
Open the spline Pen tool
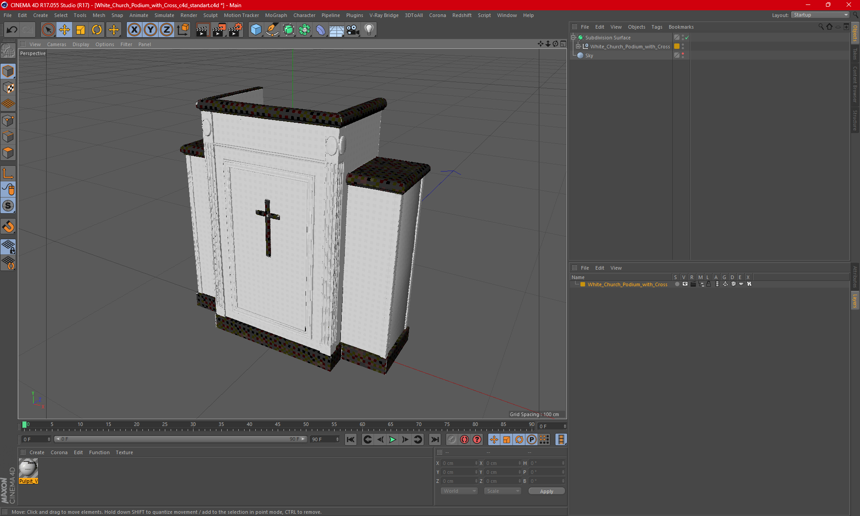click(x=272, y=30)
